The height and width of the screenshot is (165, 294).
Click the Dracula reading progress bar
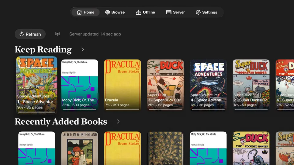pyautogui.click(x=123, y=109)
